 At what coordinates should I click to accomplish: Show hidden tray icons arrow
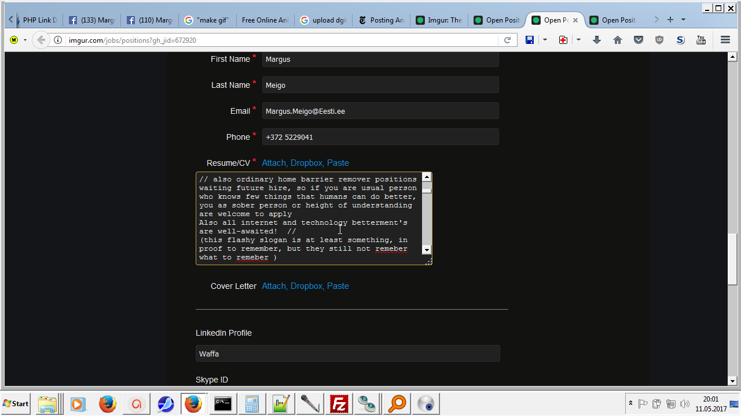click(630, 403)
